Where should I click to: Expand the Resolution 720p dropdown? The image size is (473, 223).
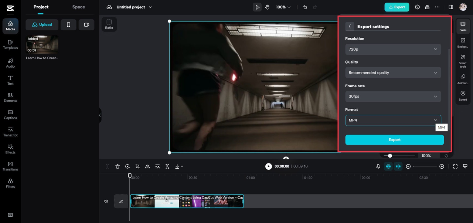click(x=393, y=49)
